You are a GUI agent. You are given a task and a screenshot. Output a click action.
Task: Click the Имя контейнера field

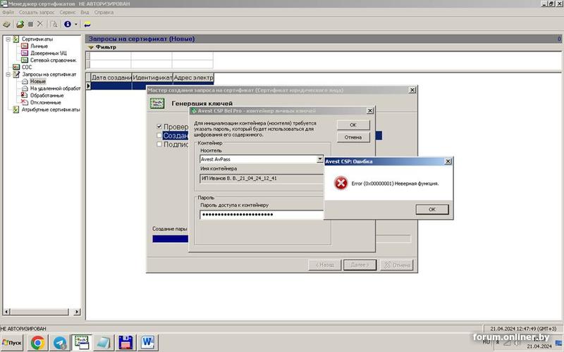pos(262,179)
